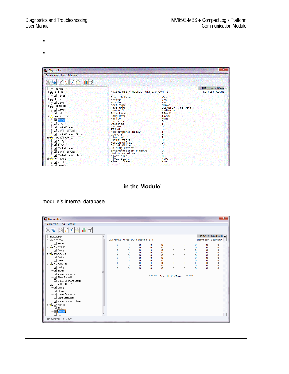Select Master Command Status under MODBUS PORT 2, port config window
The width and height of the screenshot is (289, 374).
click(x=70, y=155)
